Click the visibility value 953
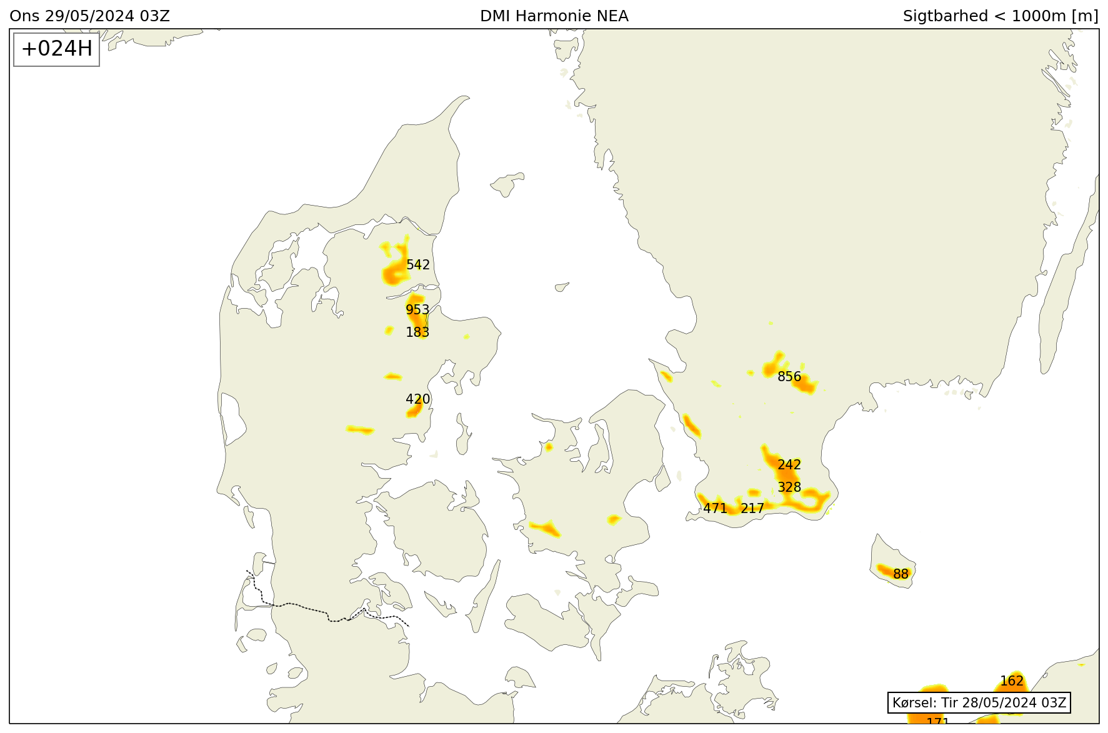This screenshot has width=1108, height=733. pos(417,310)
